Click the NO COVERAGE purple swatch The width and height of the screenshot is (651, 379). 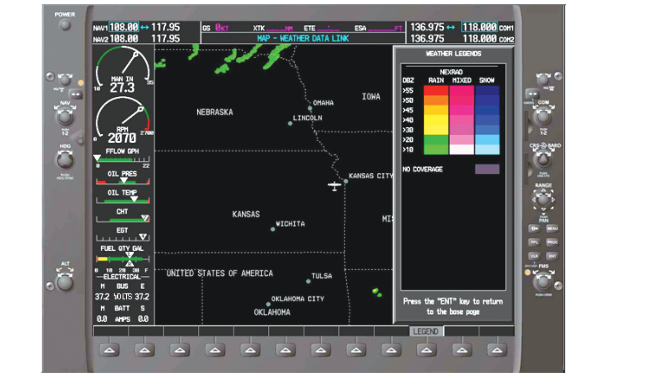(487, 169)
